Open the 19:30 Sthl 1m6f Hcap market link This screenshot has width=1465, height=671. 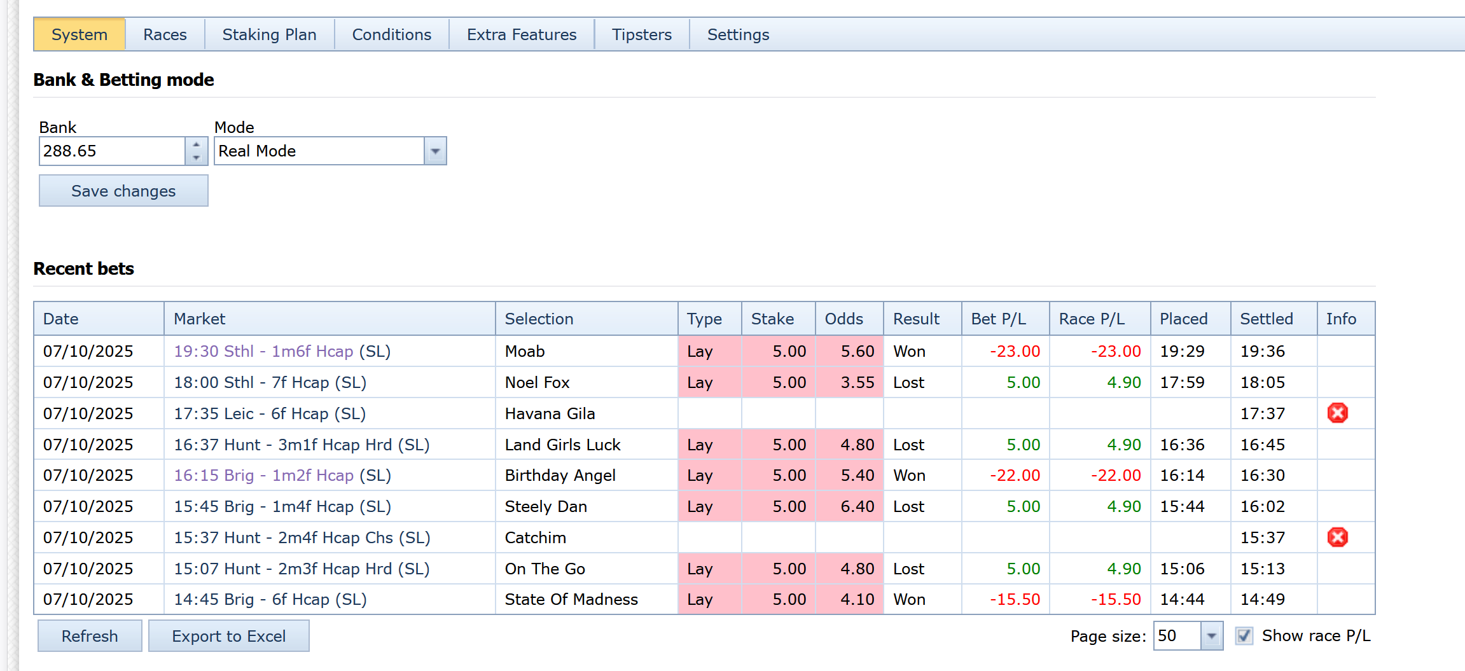[x=263, y=352]
